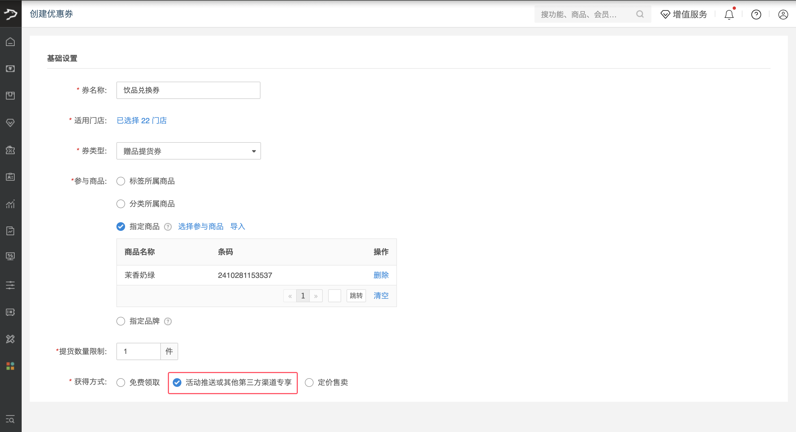Open notifications bell icon
The width and height of the screenshot is (796, 432).
729,15
